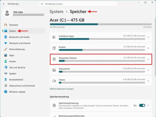Click the 9,35 GB/223 GB verwendet value
Image resolution: width=156 pixels, height=117 pixels.
point(134,68)
